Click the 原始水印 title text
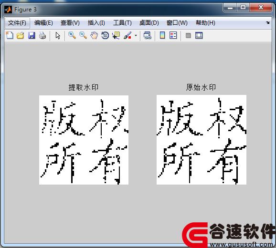The image size is (276, 248). click(x=201, y=87)
